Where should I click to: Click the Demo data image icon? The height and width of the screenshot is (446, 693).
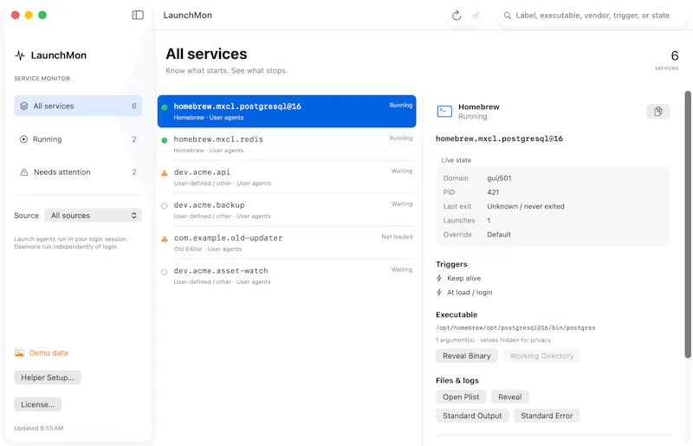pos(19,352)
